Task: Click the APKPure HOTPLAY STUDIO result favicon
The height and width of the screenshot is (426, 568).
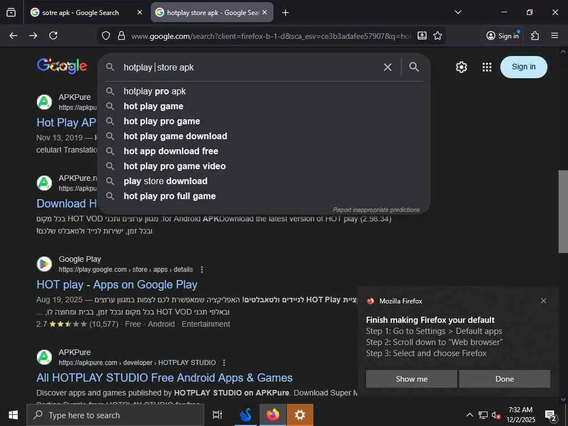Action: [44, 357]
